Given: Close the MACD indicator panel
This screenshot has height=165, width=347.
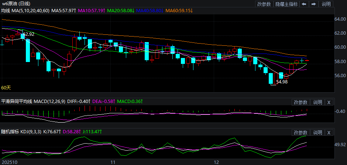Looking at the screenshot, I should (329, 102).
